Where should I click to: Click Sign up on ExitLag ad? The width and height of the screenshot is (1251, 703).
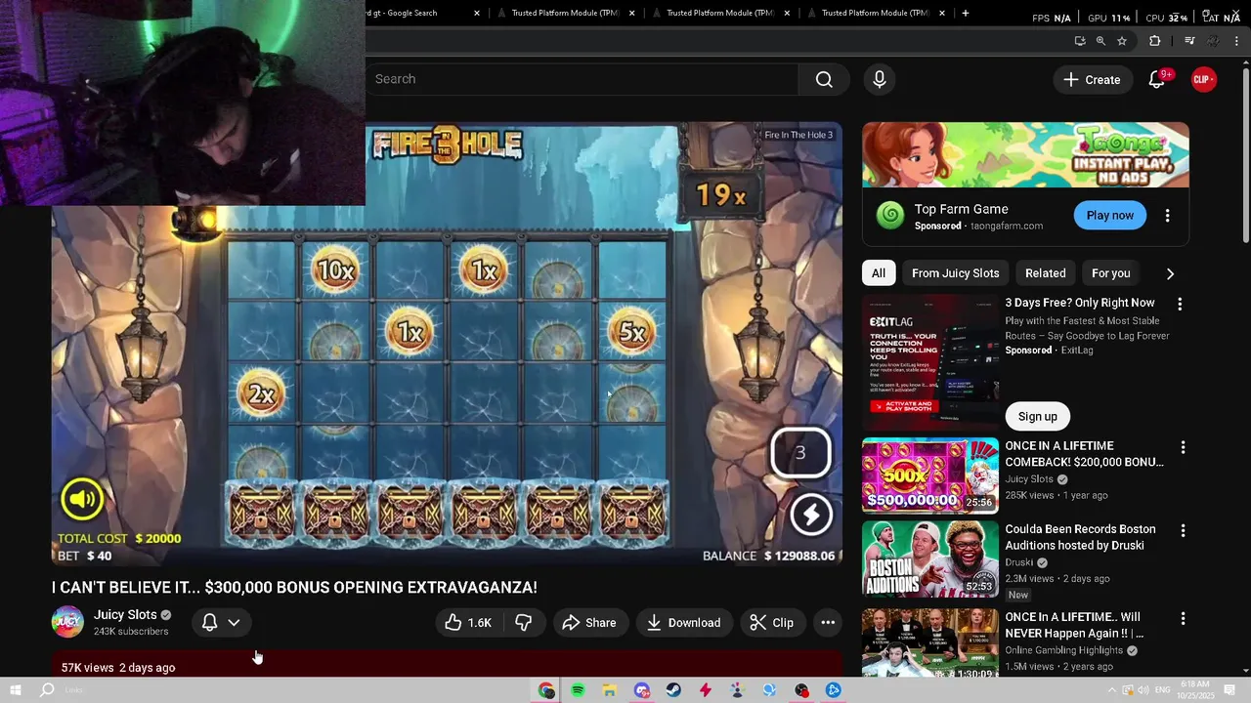click(x=1037, y=417)
